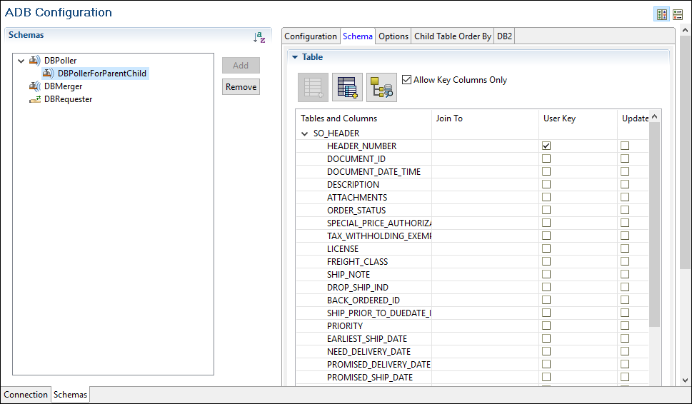Click the alphabetical sort icon in Schemas

pos(259,37)
